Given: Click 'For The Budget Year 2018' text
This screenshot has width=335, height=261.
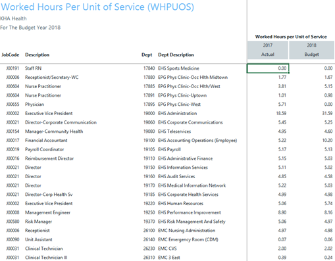Looking at the screenshot, I should [x=30, y=28].
